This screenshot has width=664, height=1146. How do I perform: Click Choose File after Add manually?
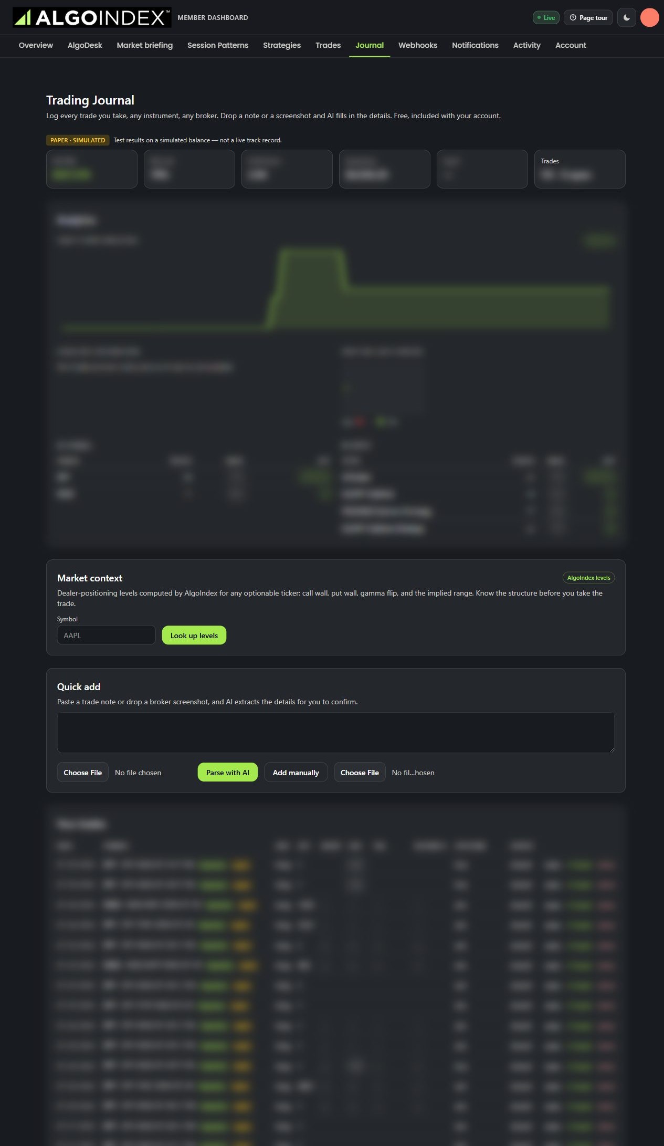point(360,773)
